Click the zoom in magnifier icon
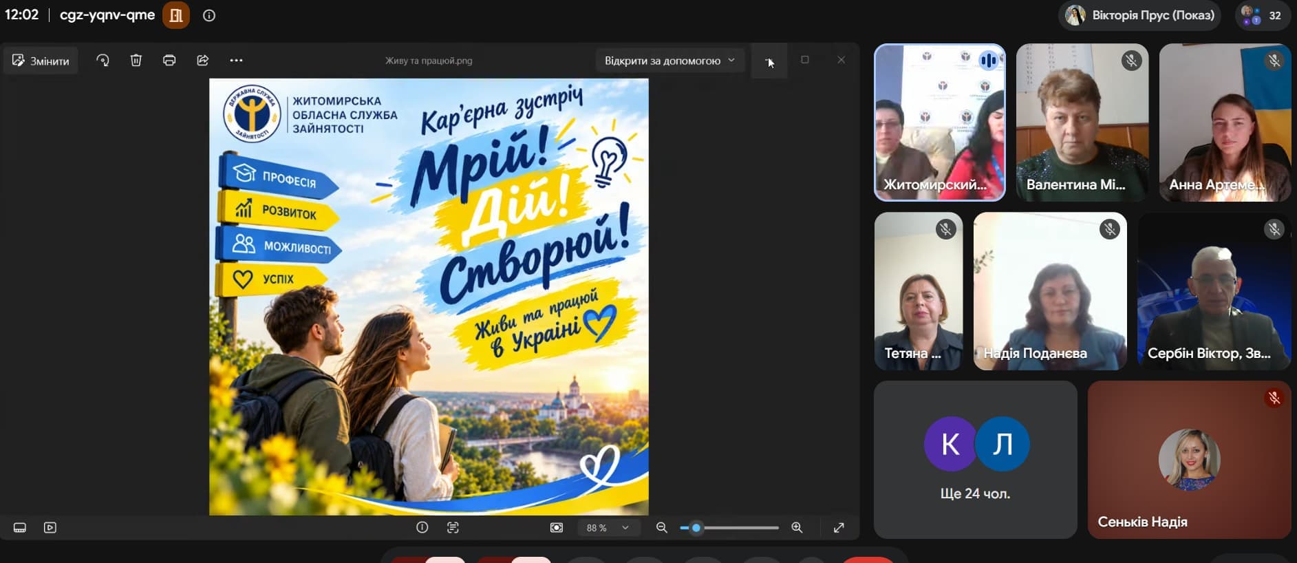This screenshot has height=563, width=1297. 797,527
